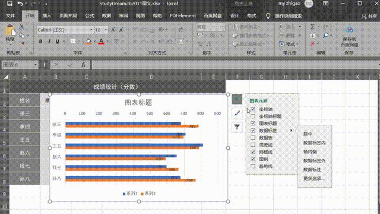Screen dimensions: 380x214
Task: Click the Chart Elements plus button
Action: click(237, 99)
